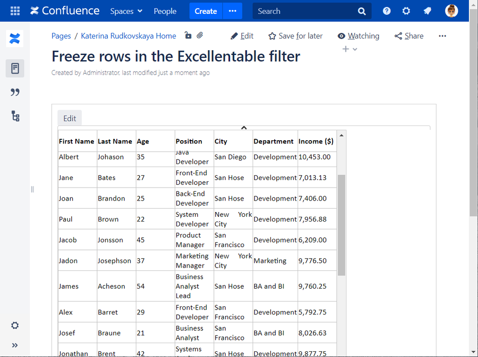Viewport: 478px width, 357px height.
Task: Open the Blog quote icon in the sidebar
Action: tap(15, 92)
